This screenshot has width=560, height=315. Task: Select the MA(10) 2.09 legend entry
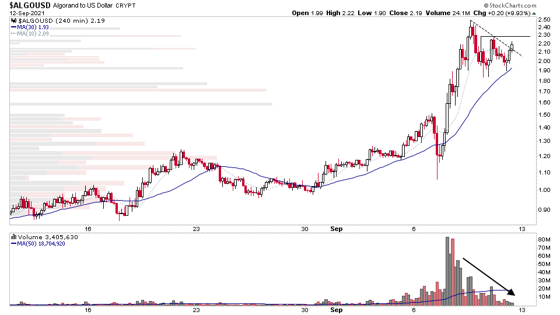[x=33, y=34]
